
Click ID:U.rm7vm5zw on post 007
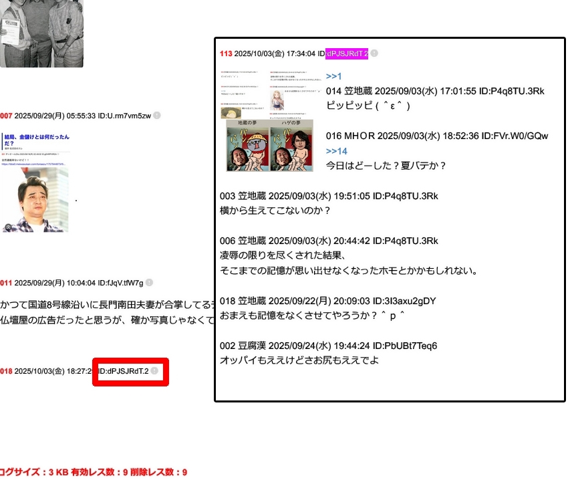click(x=124, y=116)
